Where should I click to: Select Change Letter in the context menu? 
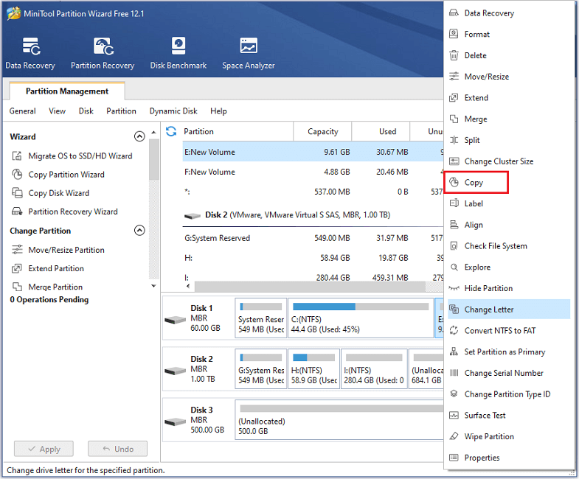coord(509,310)
